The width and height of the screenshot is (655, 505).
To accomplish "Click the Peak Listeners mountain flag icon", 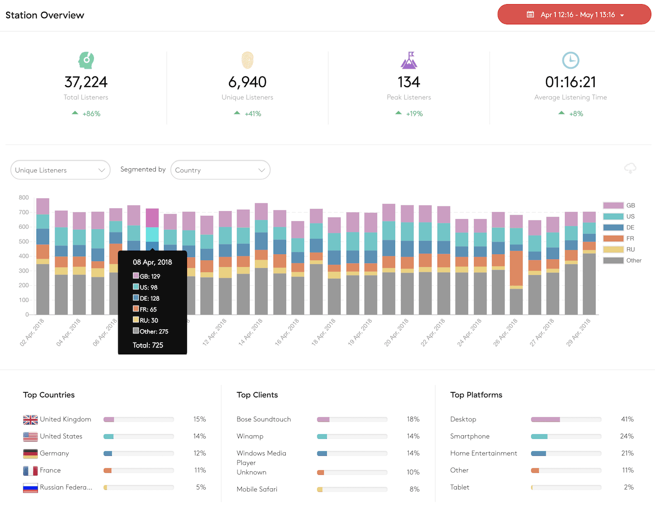I will pos(409,60).
